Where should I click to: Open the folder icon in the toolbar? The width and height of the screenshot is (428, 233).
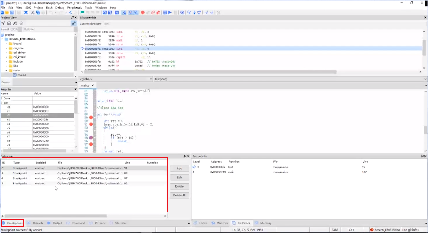[x=7, y=12]
